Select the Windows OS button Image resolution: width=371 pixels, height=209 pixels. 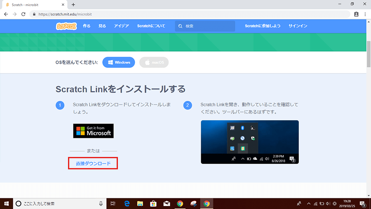click(119, 62)
